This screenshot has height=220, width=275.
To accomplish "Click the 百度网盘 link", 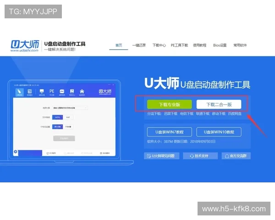I will tap(235, 114).
